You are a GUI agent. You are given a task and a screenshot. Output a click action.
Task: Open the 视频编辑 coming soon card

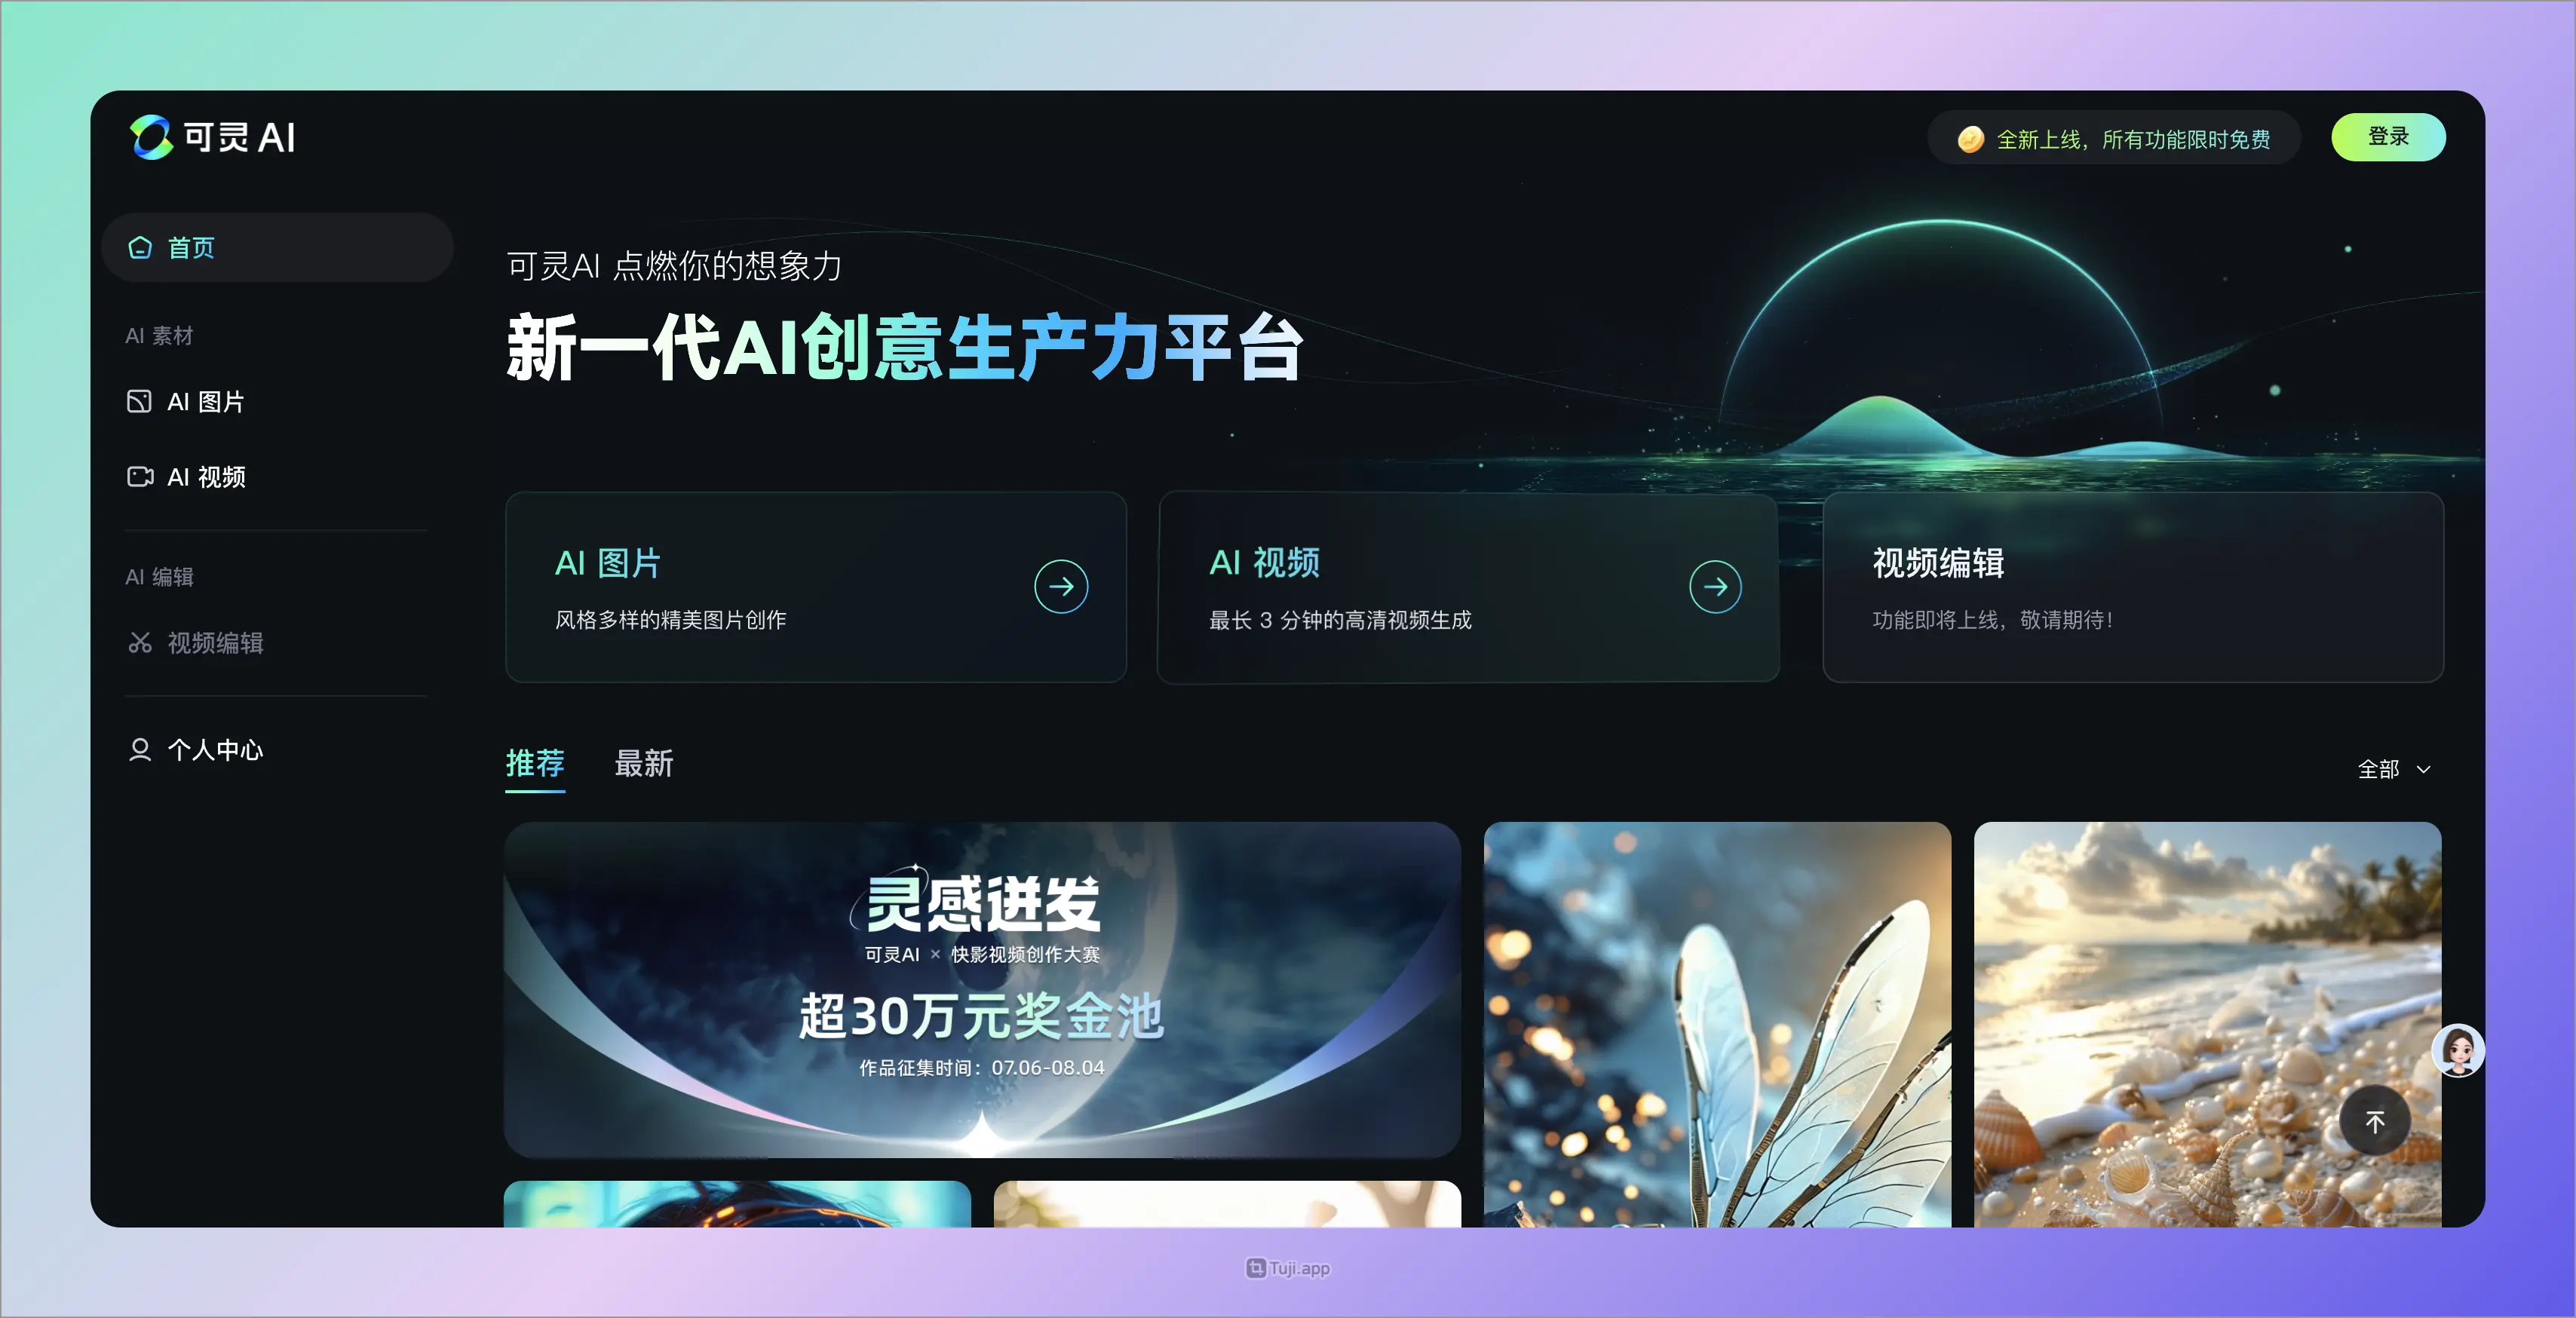(2132, 587)
